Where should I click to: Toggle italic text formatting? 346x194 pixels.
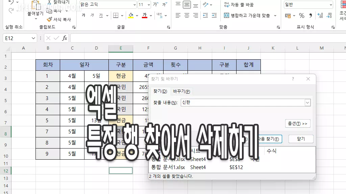[92, 15]
